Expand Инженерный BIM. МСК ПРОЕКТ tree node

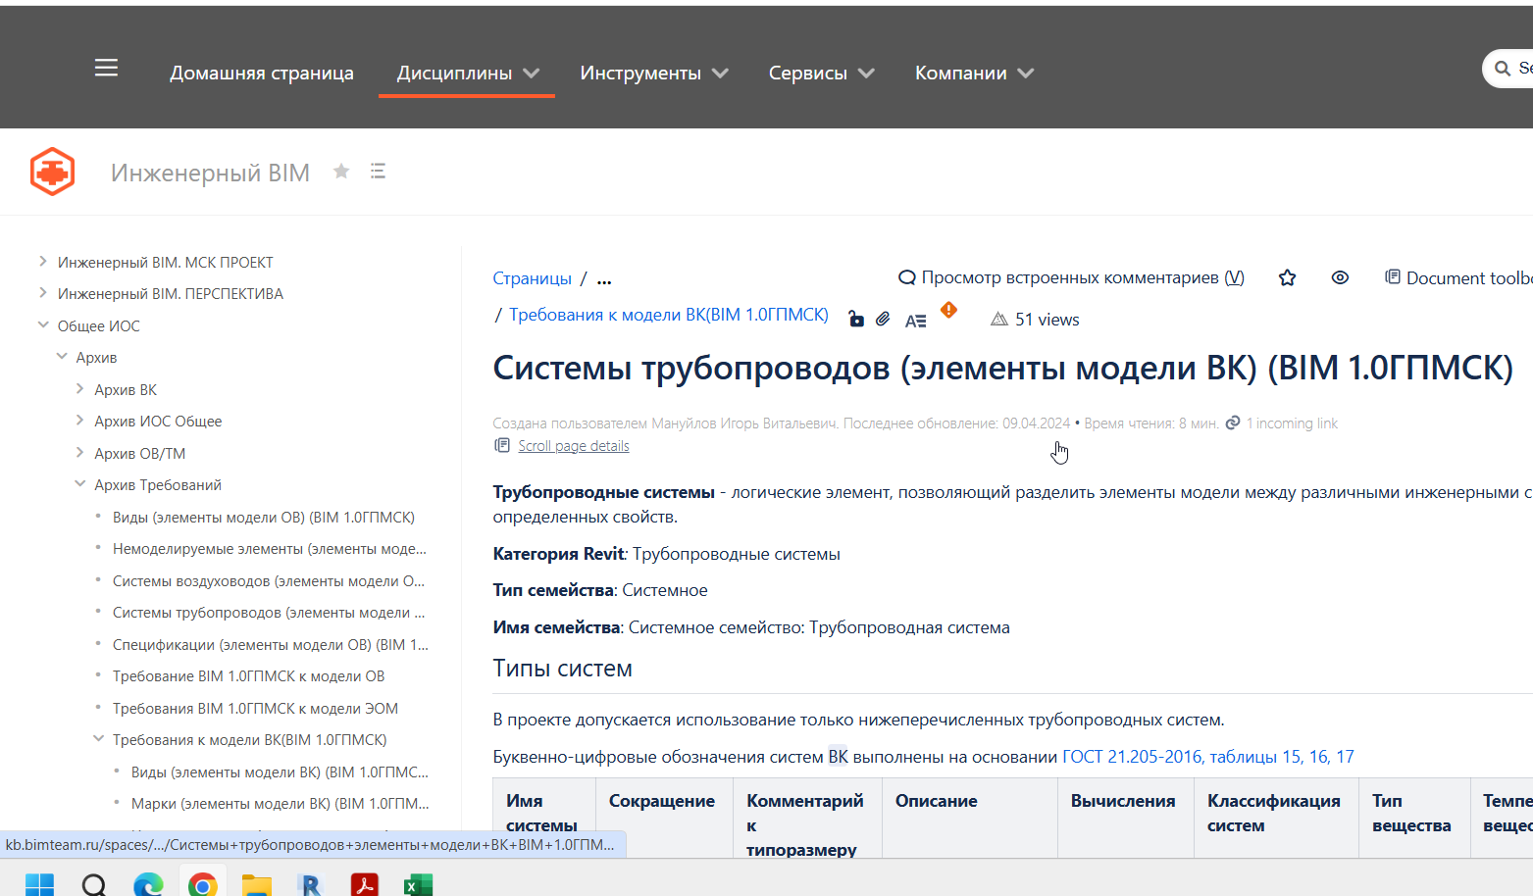43,261
